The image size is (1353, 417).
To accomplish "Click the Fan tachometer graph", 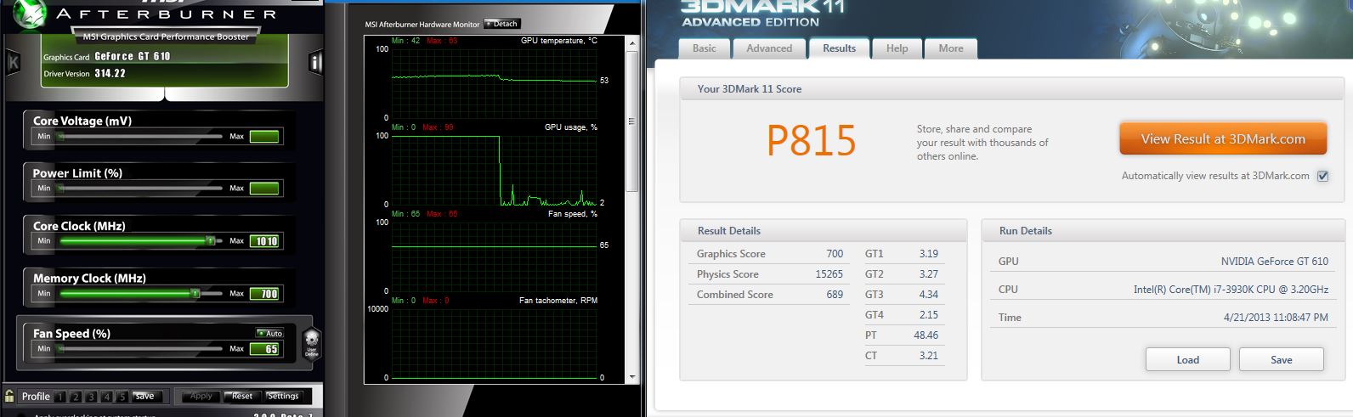I will pyautogui.click(x=495, y=343).
